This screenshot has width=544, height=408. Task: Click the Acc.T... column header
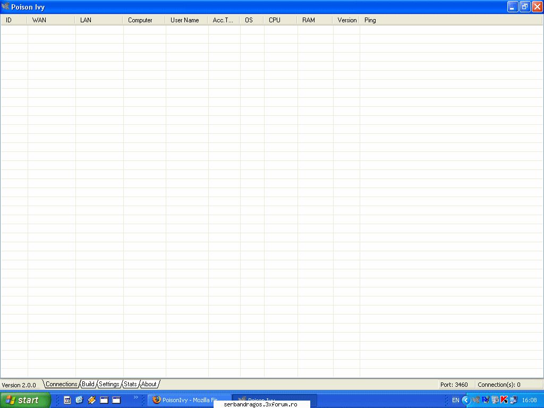(x=224, y=20)
